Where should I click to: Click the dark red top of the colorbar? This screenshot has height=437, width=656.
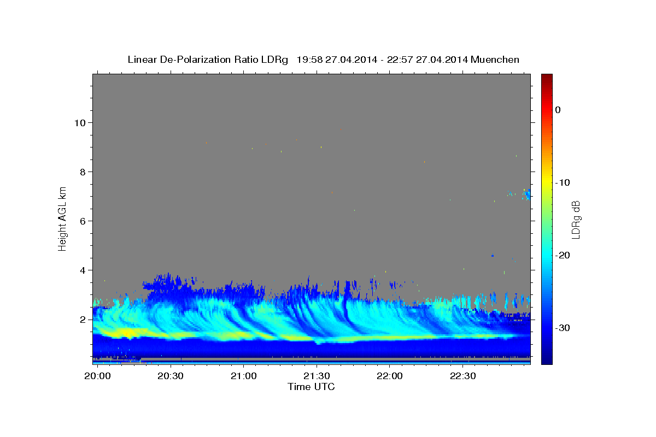tap(547, 78)
